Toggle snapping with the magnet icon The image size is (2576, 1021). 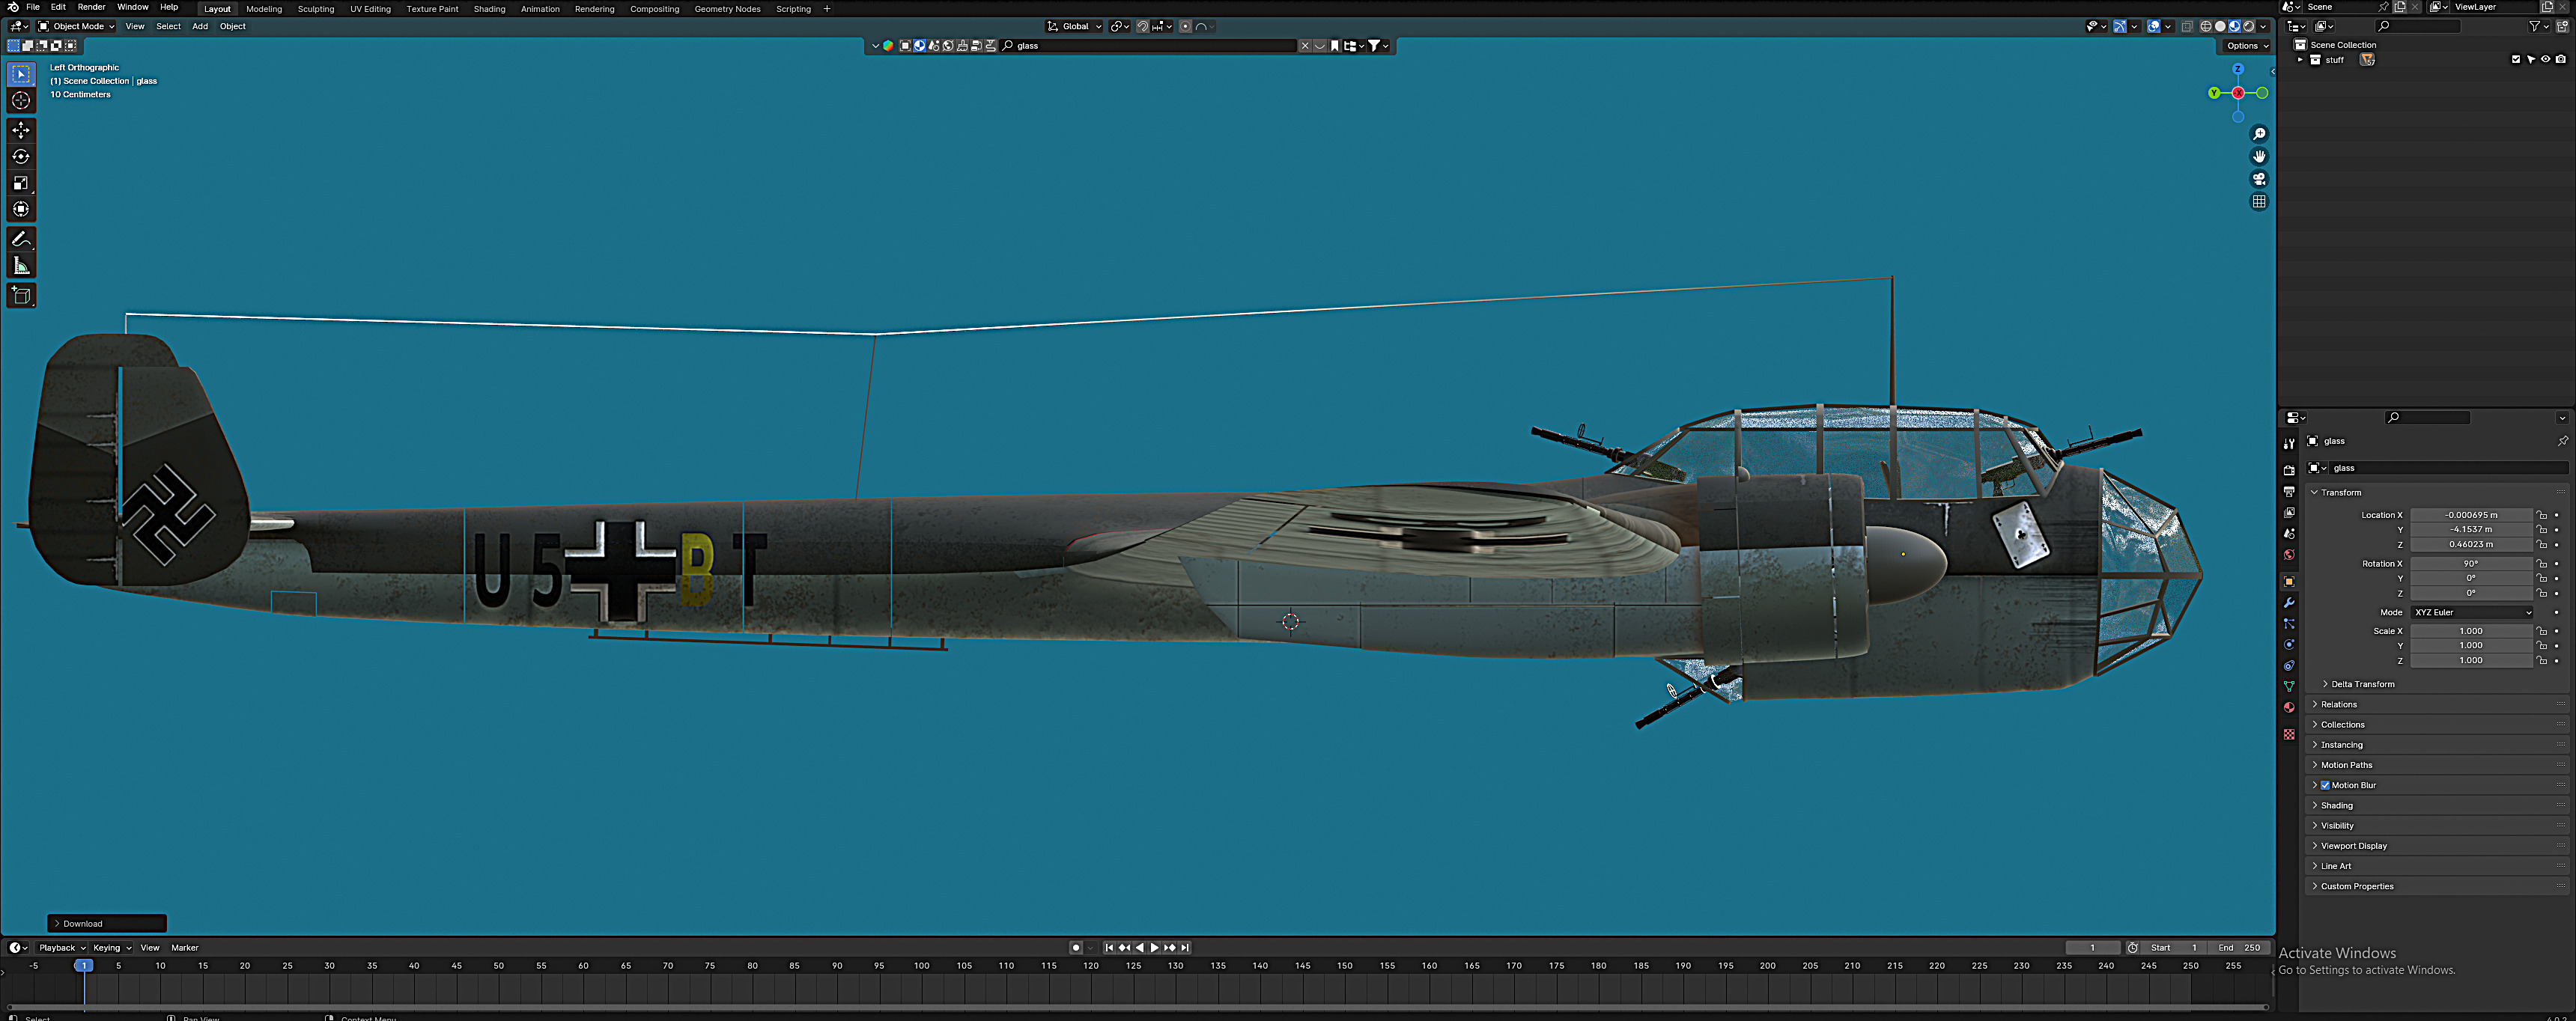tap(1142, 27)
